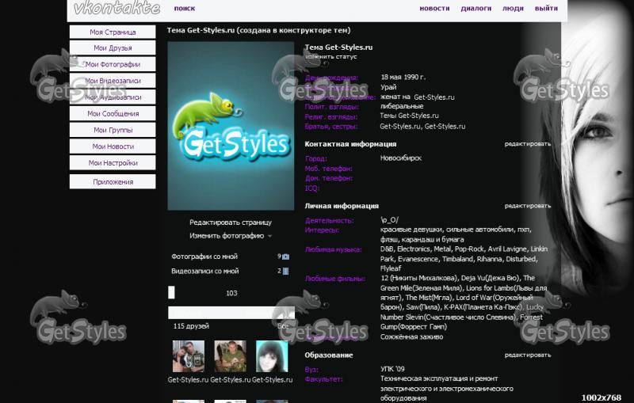Click profile name heading Тема Get-Styles.ru
Image resolution: width=634 pixels, height=403 pixels.
pyautogui.click(x=338, y=48)
